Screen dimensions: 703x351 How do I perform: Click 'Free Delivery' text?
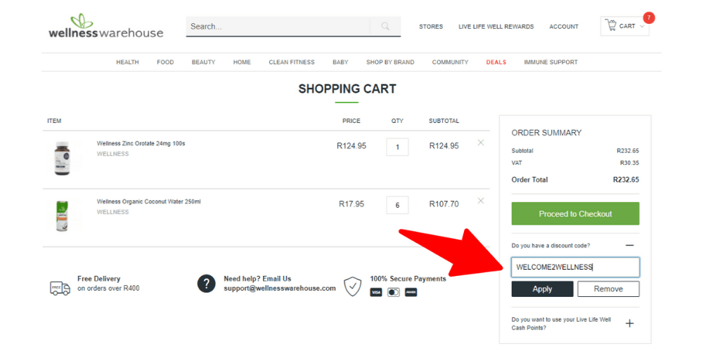coord(98,279)
